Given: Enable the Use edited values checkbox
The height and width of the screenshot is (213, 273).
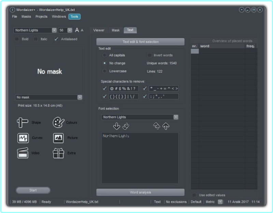Looking at the screenshot, I should coord(194,195).
